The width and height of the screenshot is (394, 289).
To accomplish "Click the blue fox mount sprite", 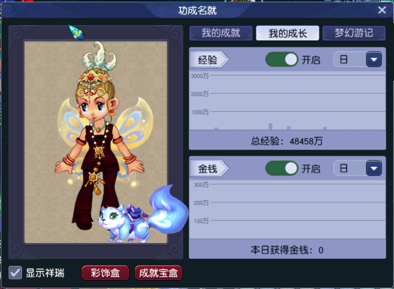I will pyautogui.click(x=143, y=215).
